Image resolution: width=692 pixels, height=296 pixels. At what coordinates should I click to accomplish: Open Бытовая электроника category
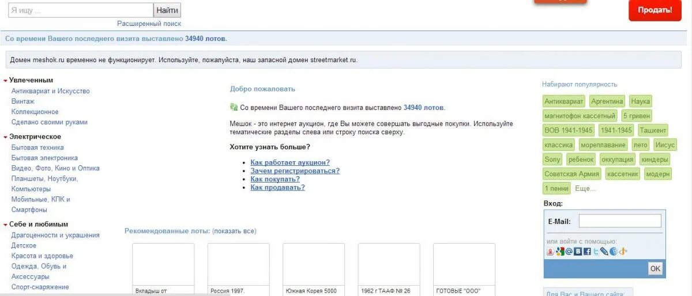click(x=44, y=158)
